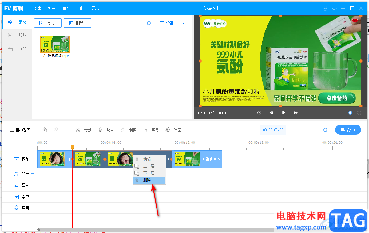Screen dimensions: 369x233
Task: Select 编辑 in the context menu
Action: [x=149, y=159]
